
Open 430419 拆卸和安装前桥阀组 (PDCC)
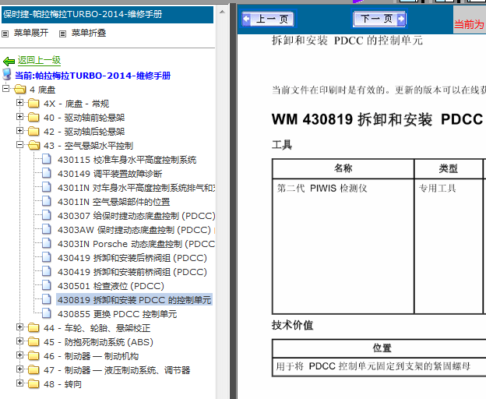coord(132,272)
